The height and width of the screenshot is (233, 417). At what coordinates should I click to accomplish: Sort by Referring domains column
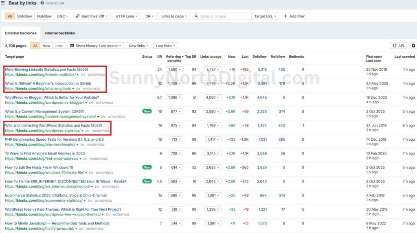pyautogui.click(x=174, y=59)
